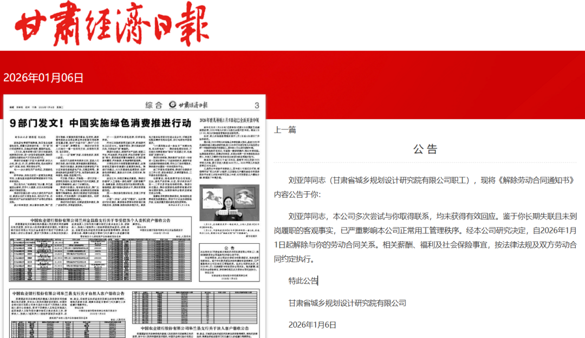Click the page number 3 on the newspaper
Image resolution: width=585 pixels, height=338 pixels.
tap(257, 106)
